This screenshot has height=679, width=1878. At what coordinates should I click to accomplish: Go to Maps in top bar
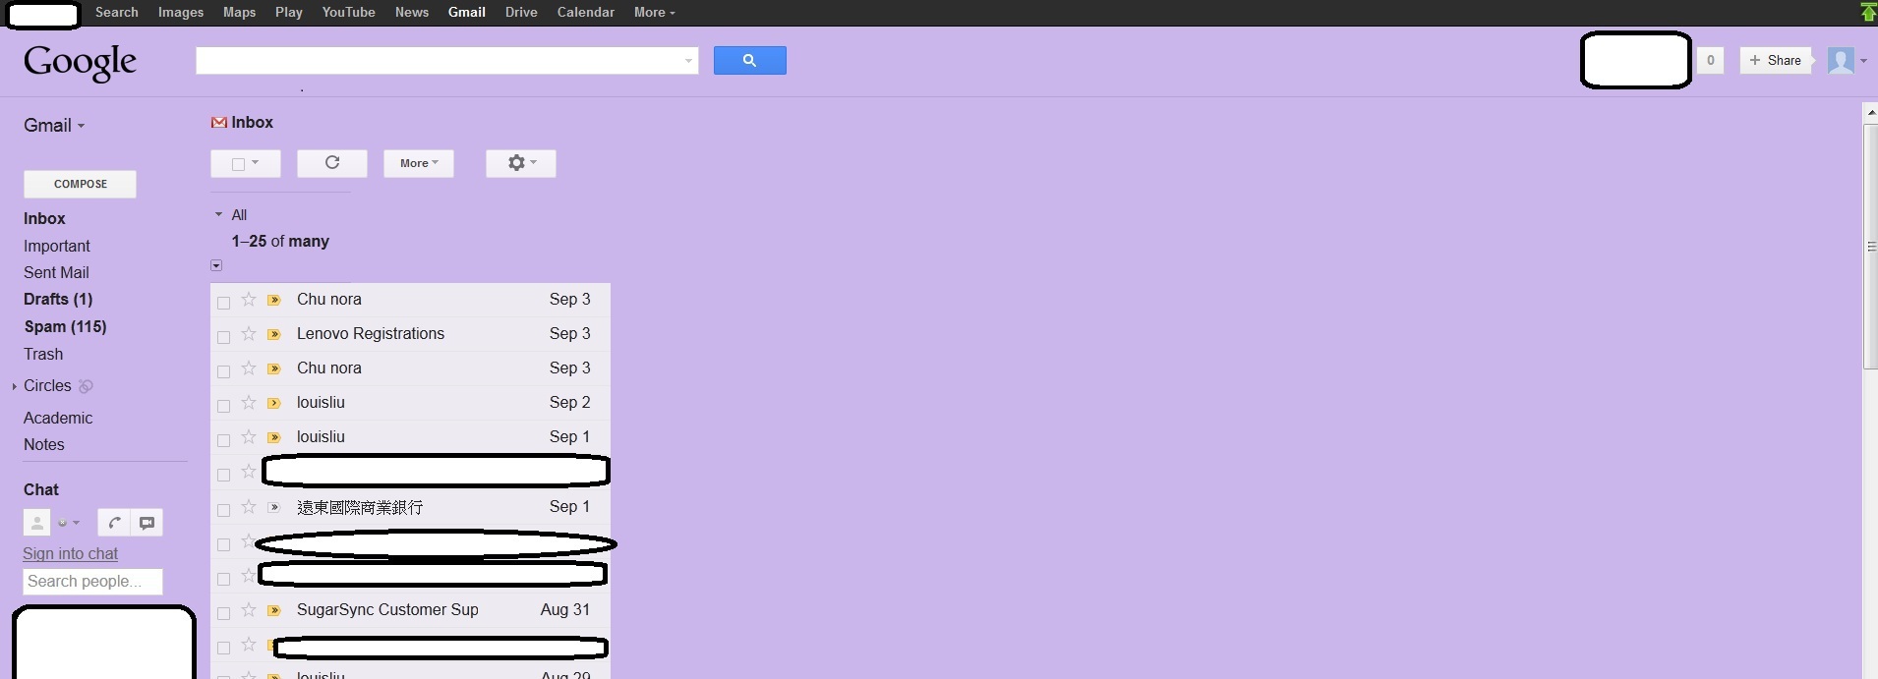click(x=239, y=12)
